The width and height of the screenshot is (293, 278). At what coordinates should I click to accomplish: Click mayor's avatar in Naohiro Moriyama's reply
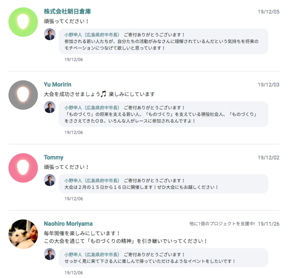pos(50,254)
